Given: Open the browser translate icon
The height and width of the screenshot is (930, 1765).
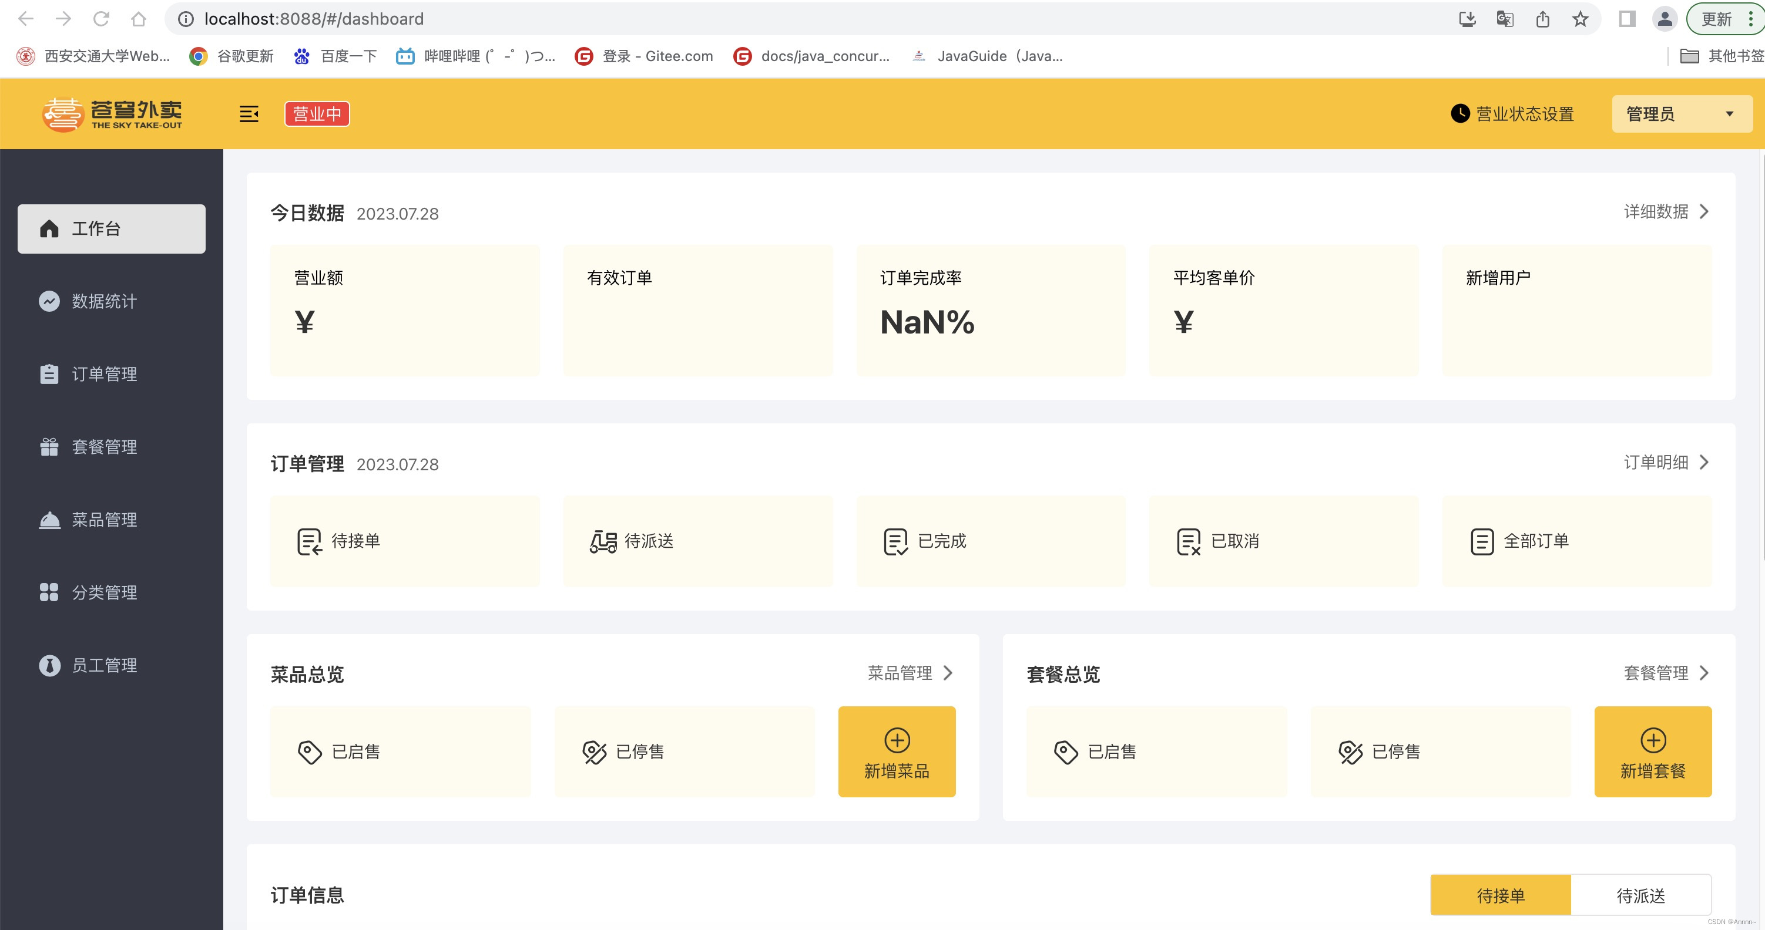Looking at the screenshot, I should [1505, 18].
